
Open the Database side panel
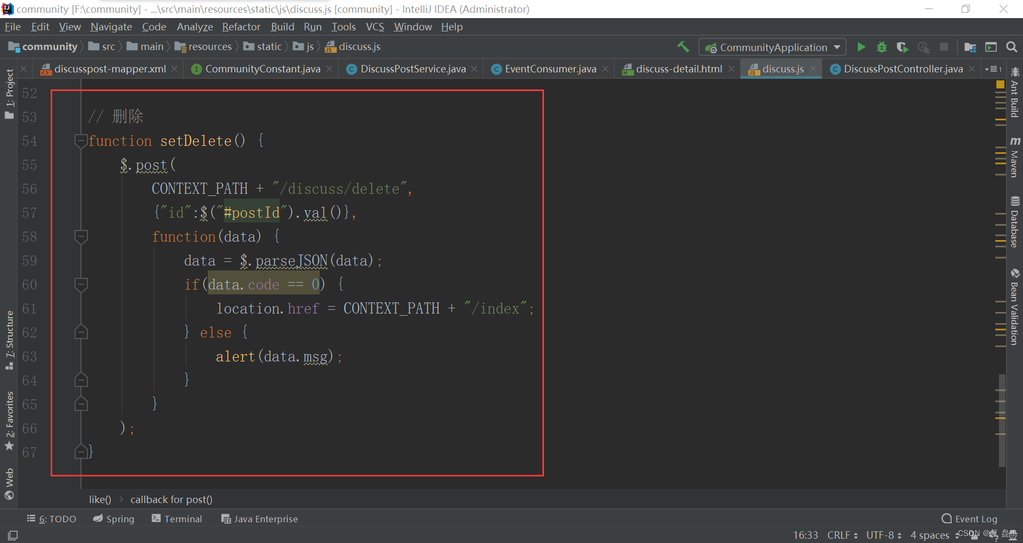(x=1014, y=222)
